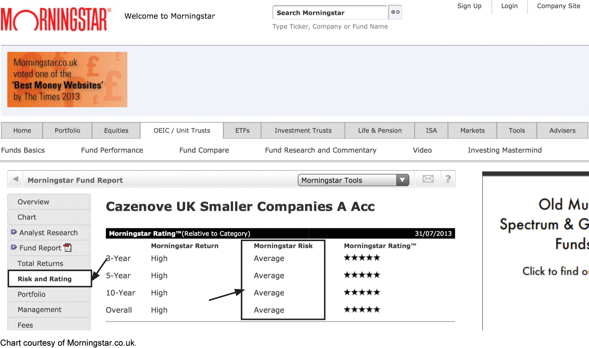
Task: Click the email envelope icon
Action: 428,179
